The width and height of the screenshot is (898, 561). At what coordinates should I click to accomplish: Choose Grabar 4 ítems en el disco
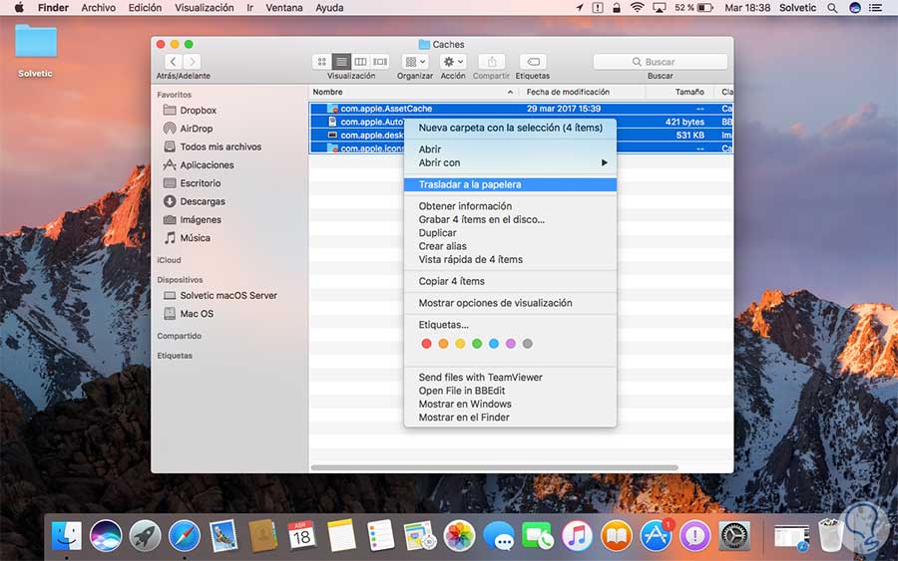click(x=510, y=219)
